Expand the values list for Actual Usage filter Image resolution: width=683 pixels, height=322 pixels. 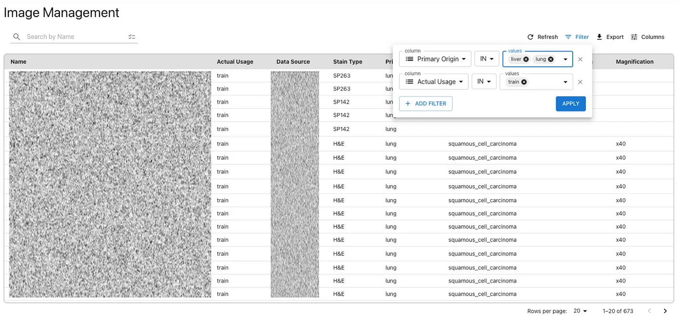tap(565, 82)
